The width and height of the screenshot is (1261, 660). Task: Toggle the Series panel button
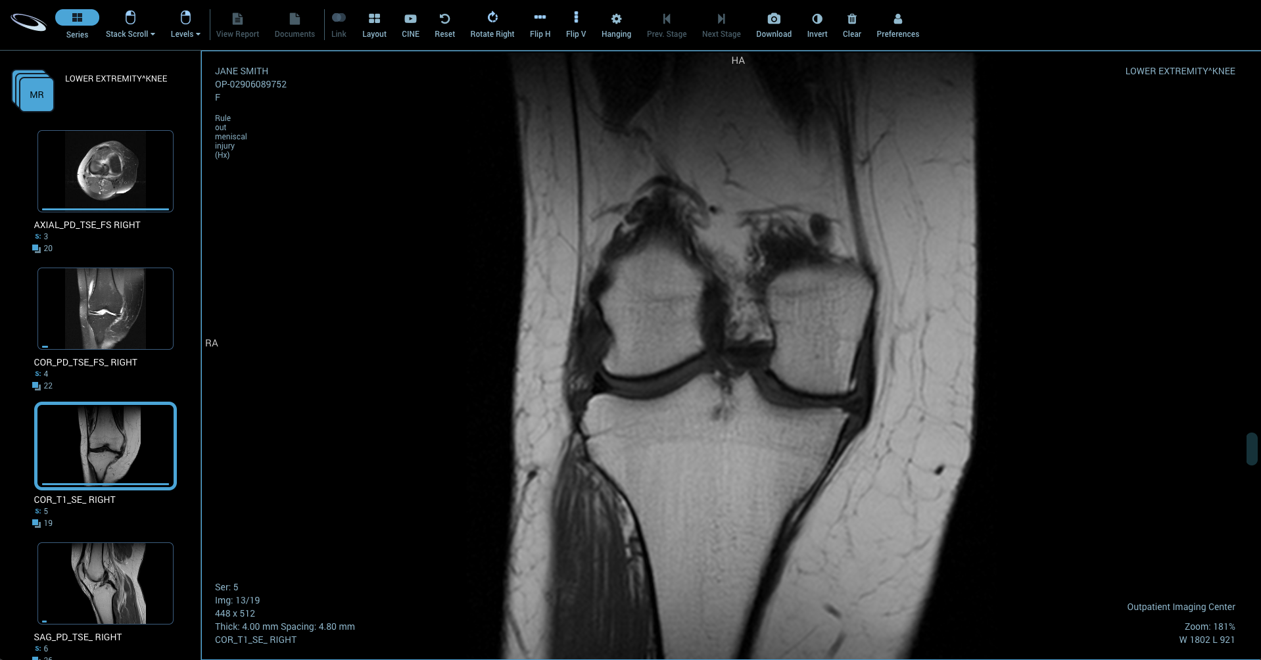[x=77, y=18]
